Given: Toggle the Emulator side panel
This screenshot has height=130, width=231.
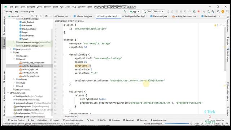Looking at the screenshot, I should 228,111.
